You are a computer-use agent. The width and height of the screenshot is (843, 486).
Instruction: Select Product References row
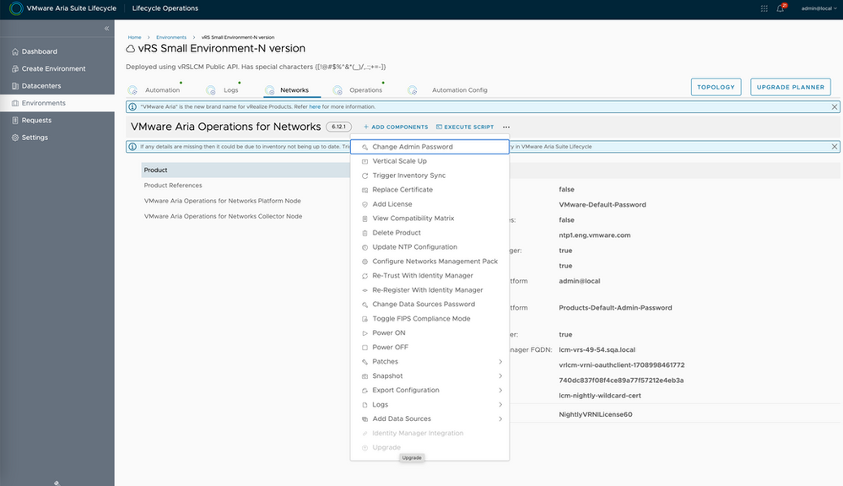(246, 186)
